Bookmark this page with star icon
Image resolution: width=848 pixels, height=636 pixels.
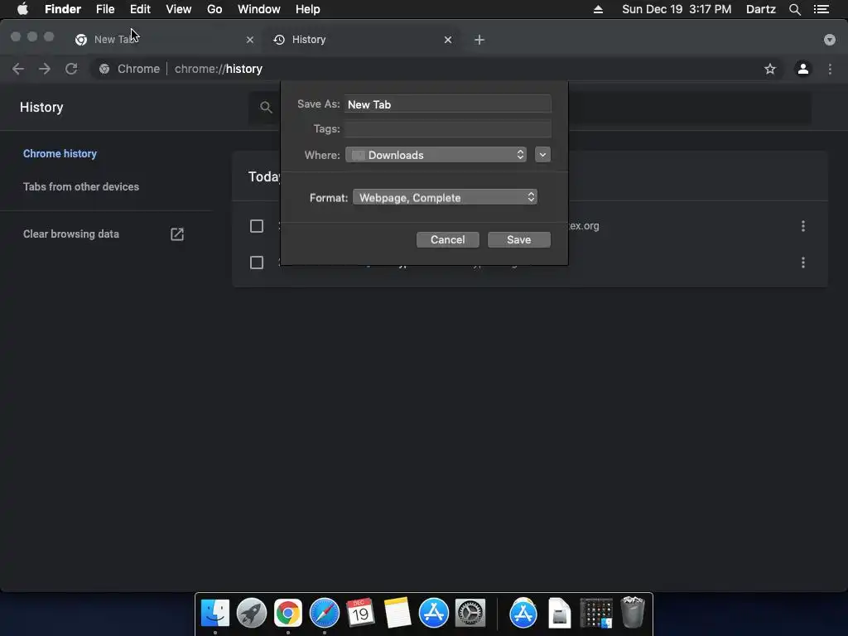tap(769, 69)
